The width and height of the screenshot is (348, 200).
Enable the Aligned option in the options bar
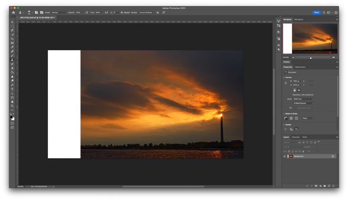point(122,12)
